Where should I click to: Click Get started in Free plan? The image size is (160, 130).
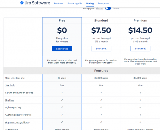62,49
